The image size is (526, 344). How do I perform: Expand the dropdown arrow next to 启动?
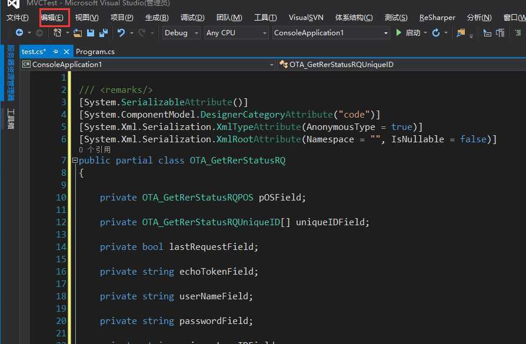425,33
